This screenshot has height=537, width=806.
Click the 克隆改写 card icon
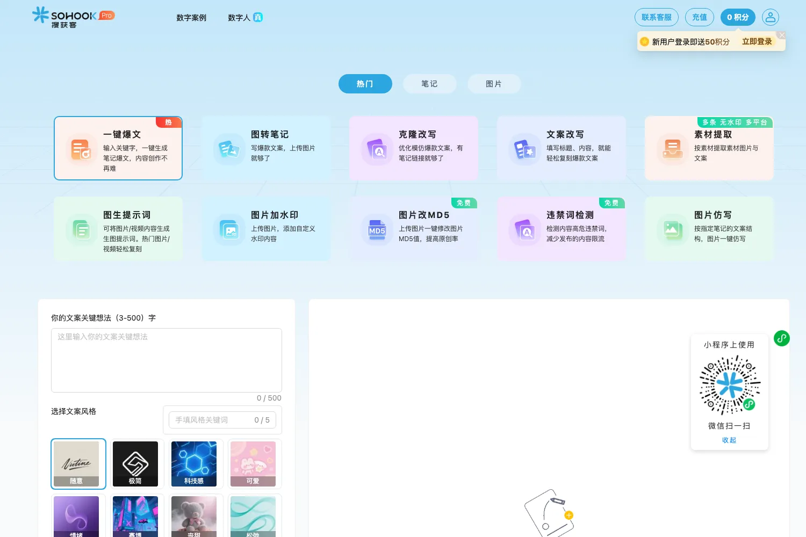pos(377,149)
